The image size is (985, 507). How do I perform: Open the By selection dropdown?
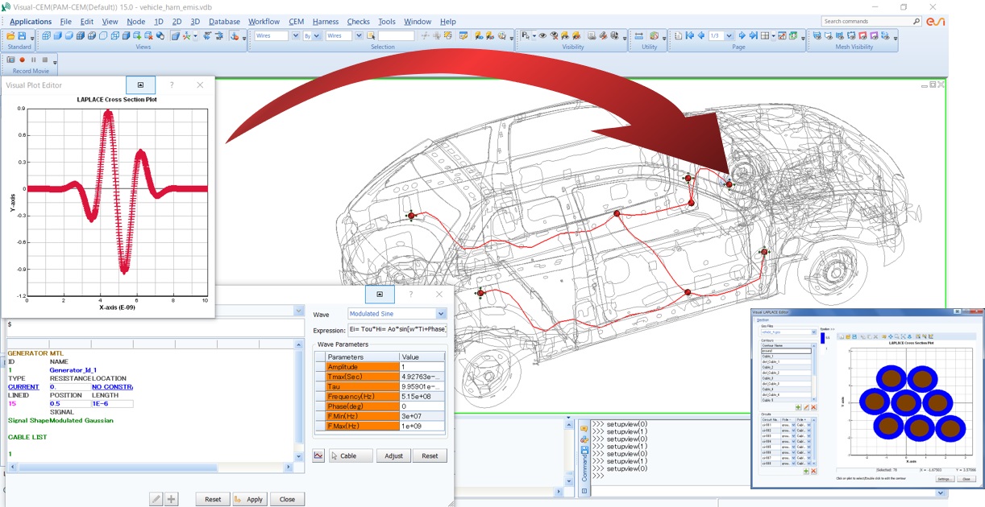click(318, 35)
